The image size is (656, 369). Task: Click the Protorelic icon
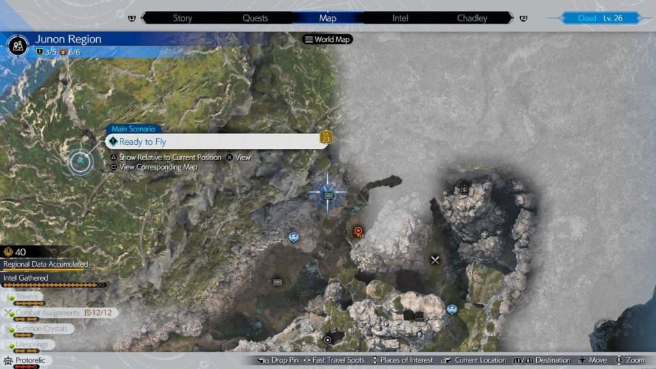click(x=8, y=360)
